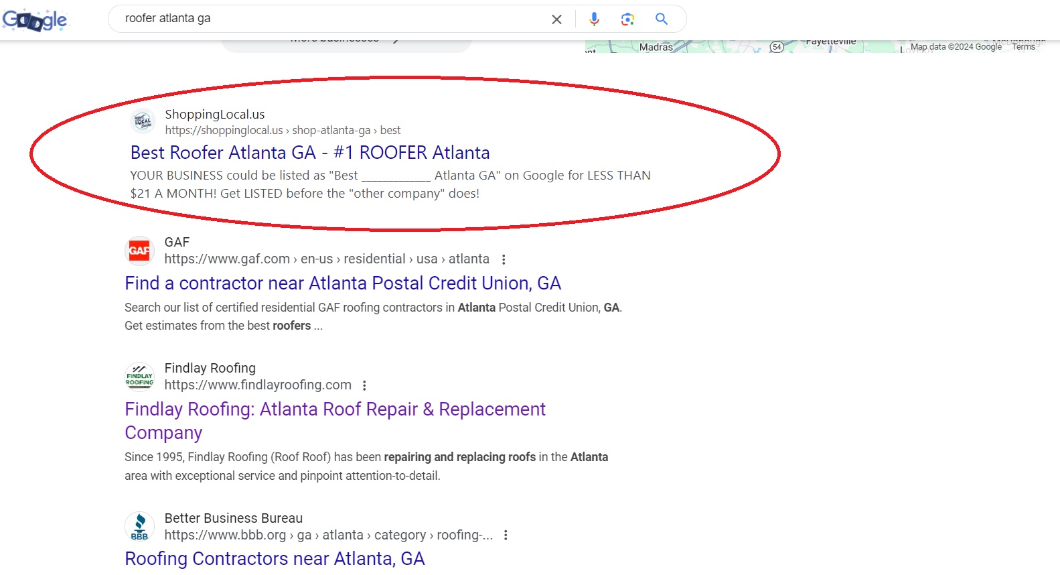Open "Best Roofer Atlanta GA" result link
Screen dimensions: 1060x575
click(x=309, y=153)
